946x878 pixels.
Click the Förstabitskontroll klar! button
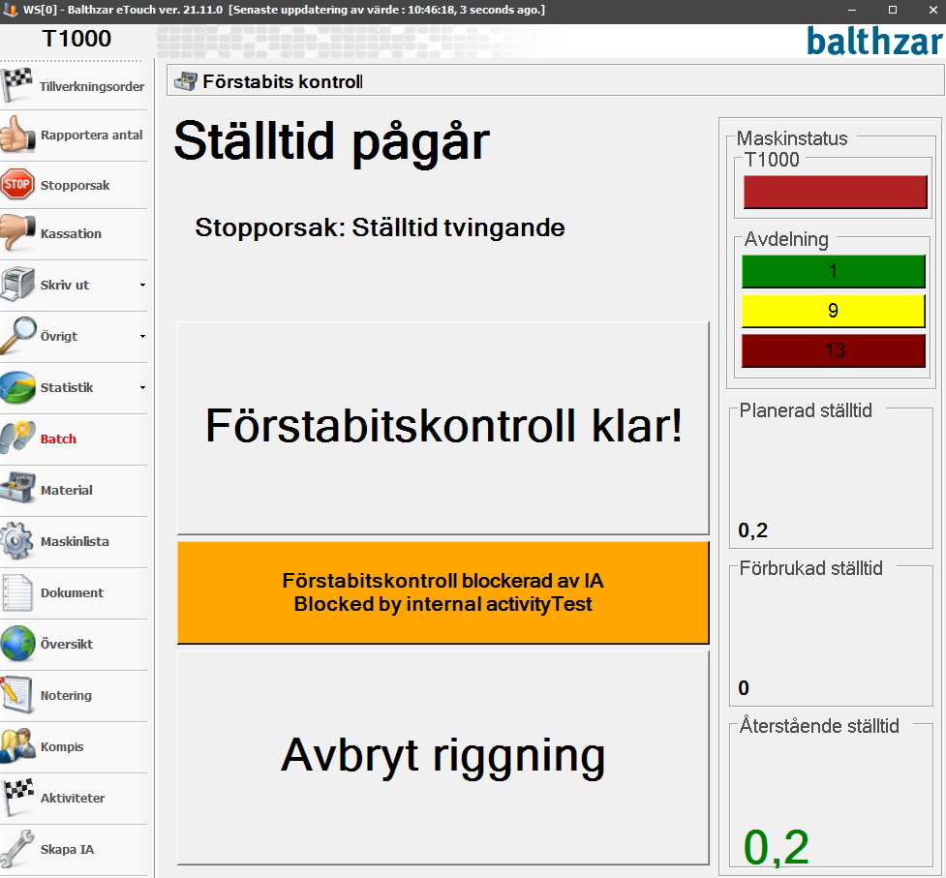pos(442,428)
